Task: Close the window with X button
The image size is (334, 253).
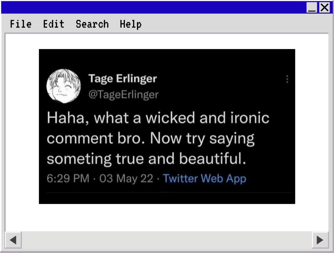Action: coord(324,7)
